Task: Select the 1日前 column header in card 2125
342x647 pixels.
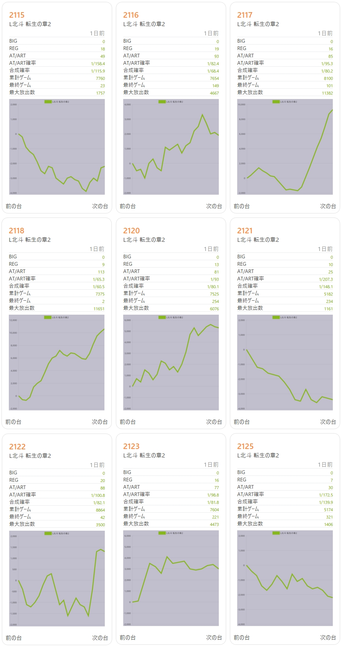Action: (325, 465)
